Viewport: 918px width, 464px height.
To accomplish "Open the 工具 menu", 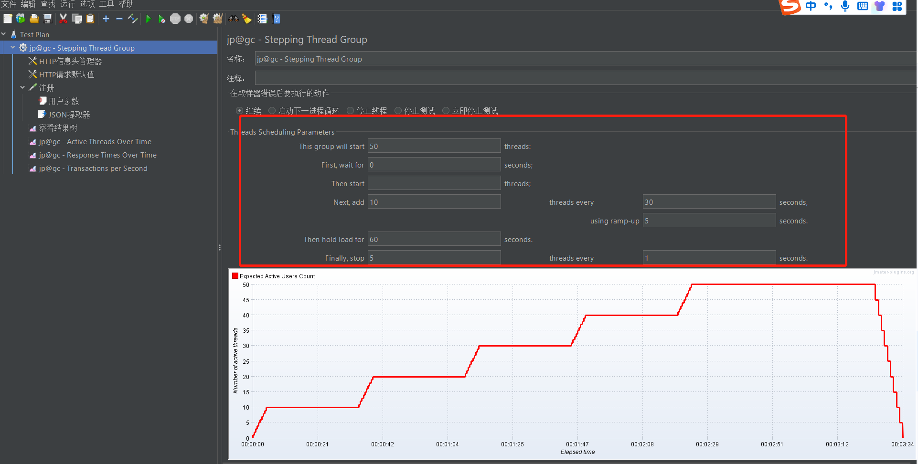I will pyautogui.click(x=107, y=4).
